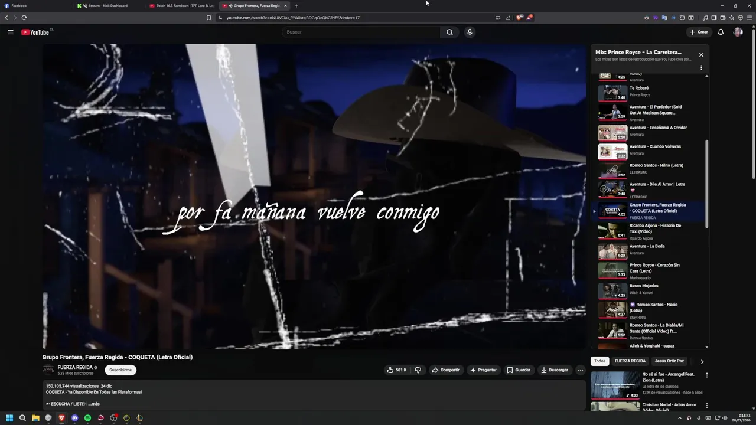This screenshot has width=756, height=425.
Task: Open the browser extensions puzzle icon
Action: click(x=682, y=18)
